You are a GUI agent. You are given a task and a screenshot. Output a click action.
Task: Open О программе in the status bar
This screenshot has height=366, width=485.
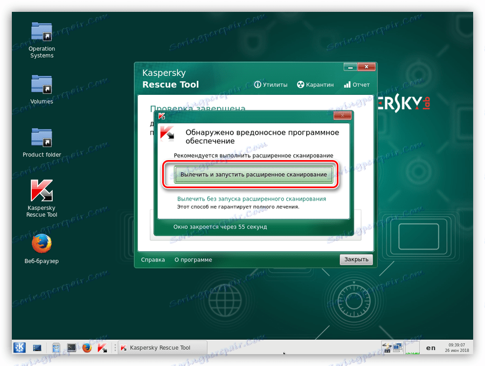pyautogui.click(x=192, y=259)
